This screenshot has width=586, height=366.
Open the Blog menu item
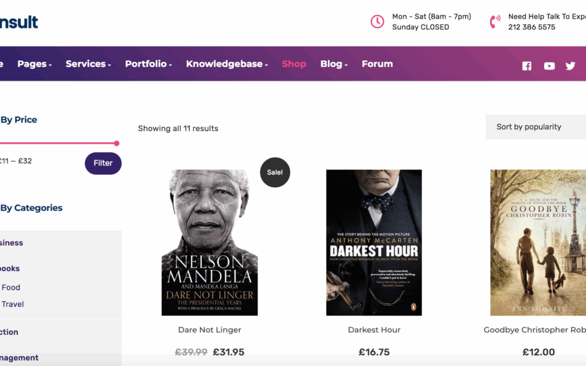pyautogui.click(x=333, y=64)
